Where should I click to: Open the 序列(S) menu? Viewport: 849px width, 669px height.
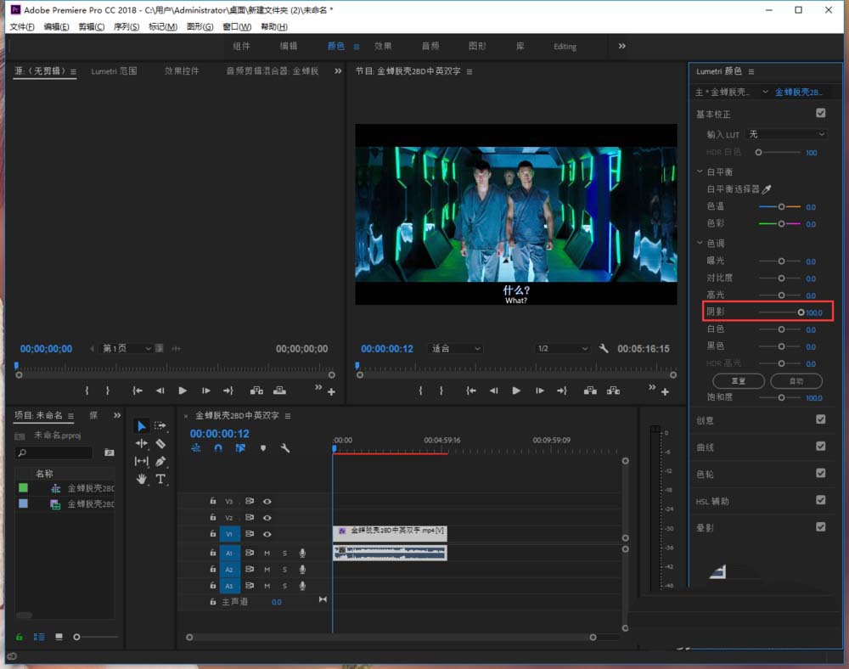(x=127, y=27)
